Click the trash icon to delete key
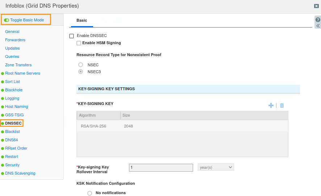321x196 pixels. coord(282,105)
